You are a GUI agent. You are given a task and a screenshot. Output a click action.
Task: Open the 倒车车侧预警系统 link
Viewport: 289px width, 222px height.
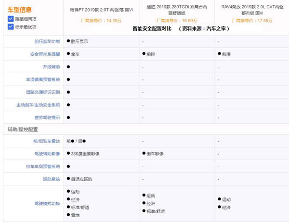pyautogui.click(x=43, y=167)
